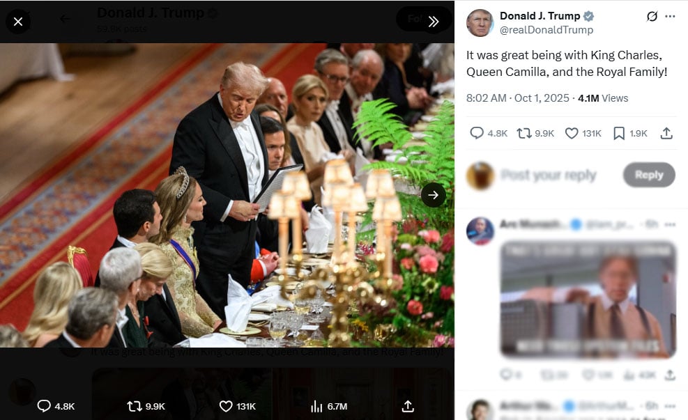This screenshot has height=420, width=688.
Task: Collapse the sidebar with double chevron icon
Action: point(433,22)
